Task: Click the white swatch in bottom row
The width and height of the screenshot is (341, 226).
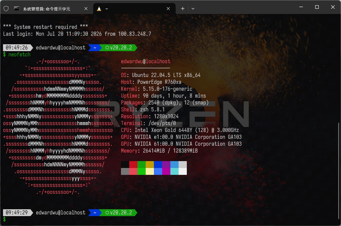Action: [183, 171]
